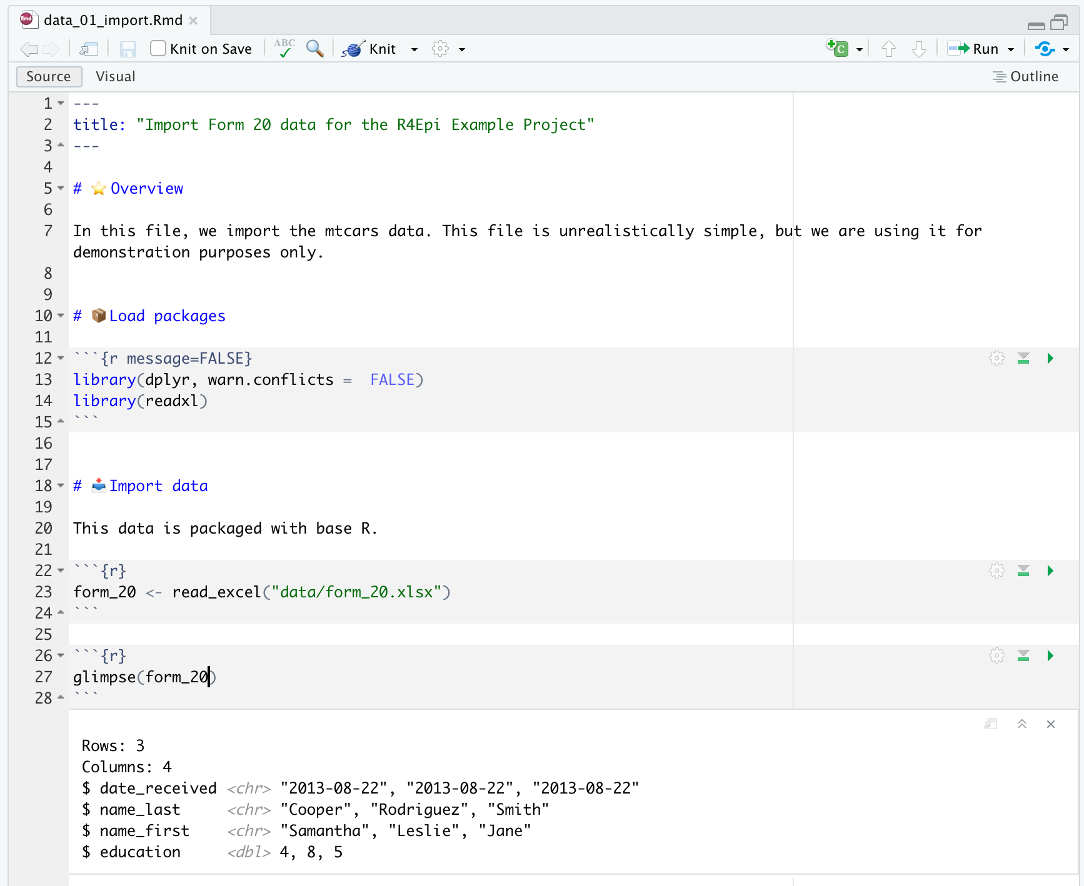This screenshot has height=886, width=1084.
Task: Click 'This data is packaged with base R.'
Action: tap(226, 528)
